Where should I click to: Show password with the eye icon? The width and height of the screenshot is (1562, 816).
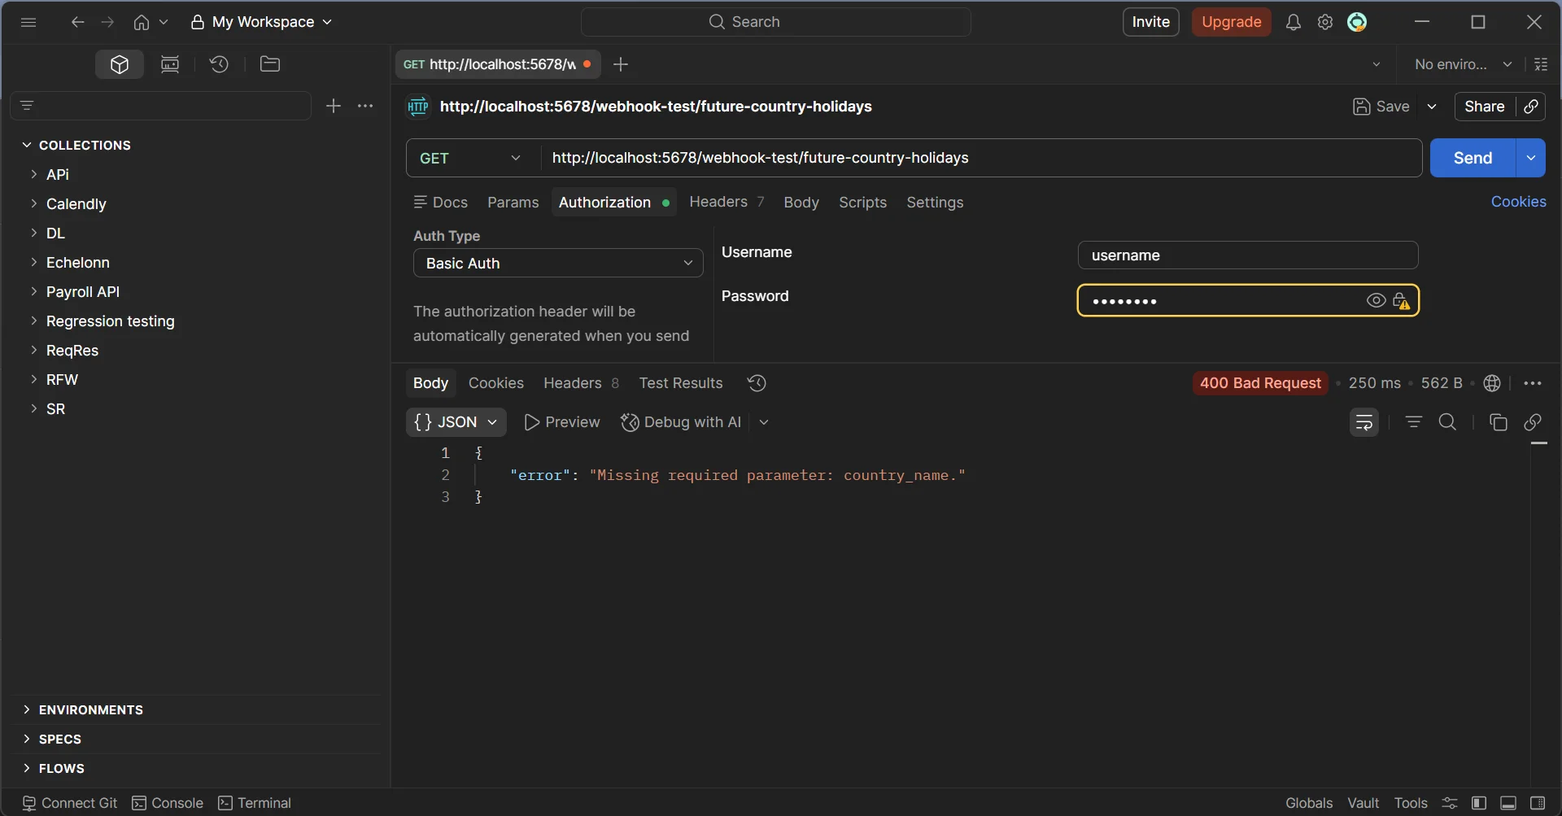[1376, 301]
